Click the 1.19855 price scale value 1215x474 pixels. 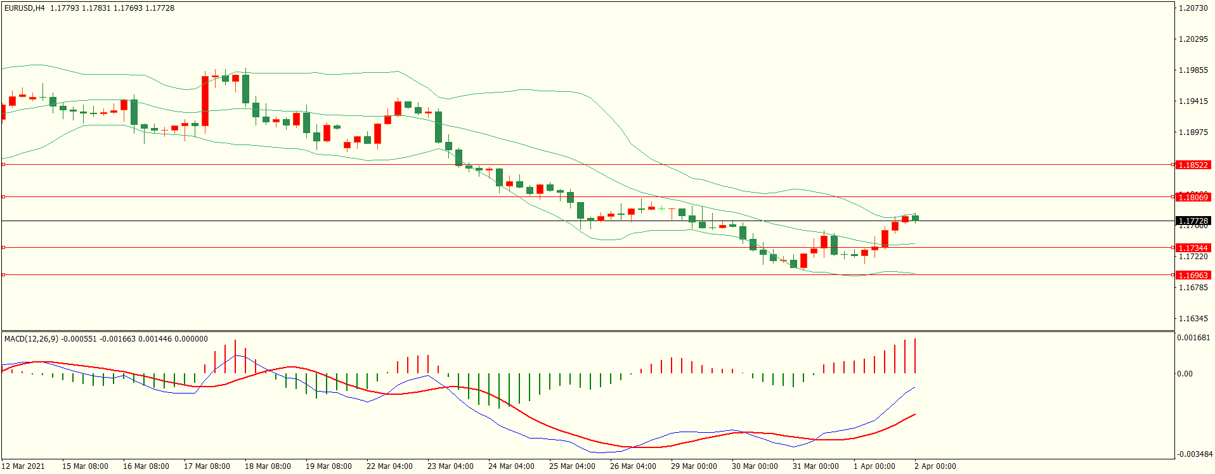tap(1193, 70)
